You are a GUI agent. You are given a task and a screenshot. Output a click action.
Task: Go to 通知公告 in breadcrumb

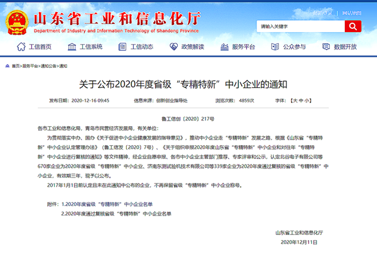click(48, 65)
